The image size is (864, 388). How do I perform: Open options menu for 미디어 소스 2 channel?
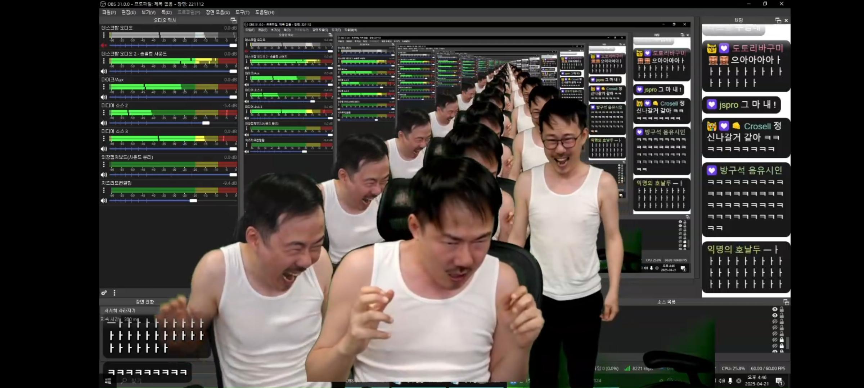(104, 113)
